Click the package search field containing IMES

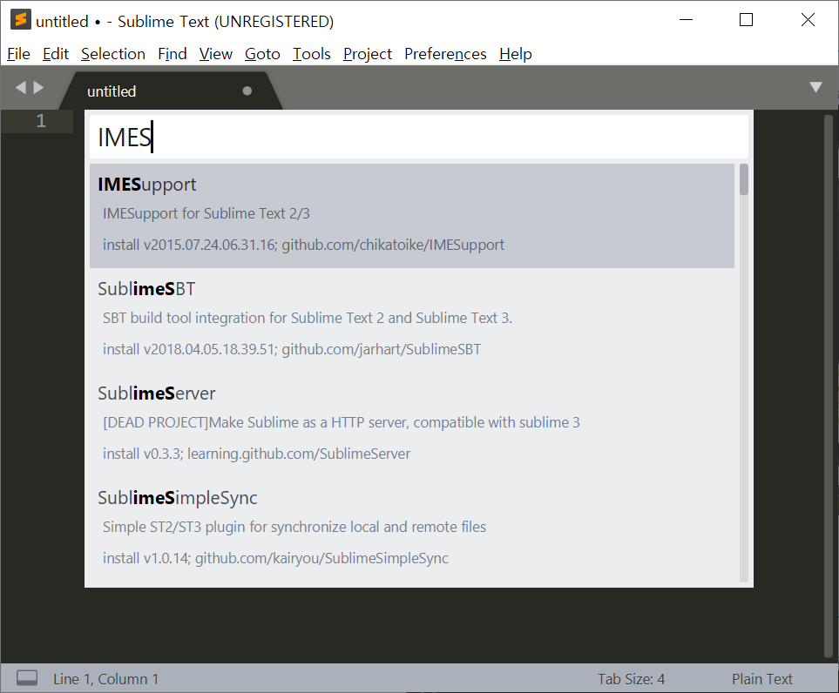[x=419, y=137]
